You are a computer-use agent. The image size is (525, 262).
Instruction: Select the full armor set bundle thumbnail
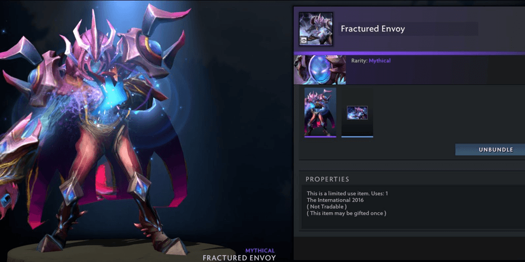coord(320,111)
